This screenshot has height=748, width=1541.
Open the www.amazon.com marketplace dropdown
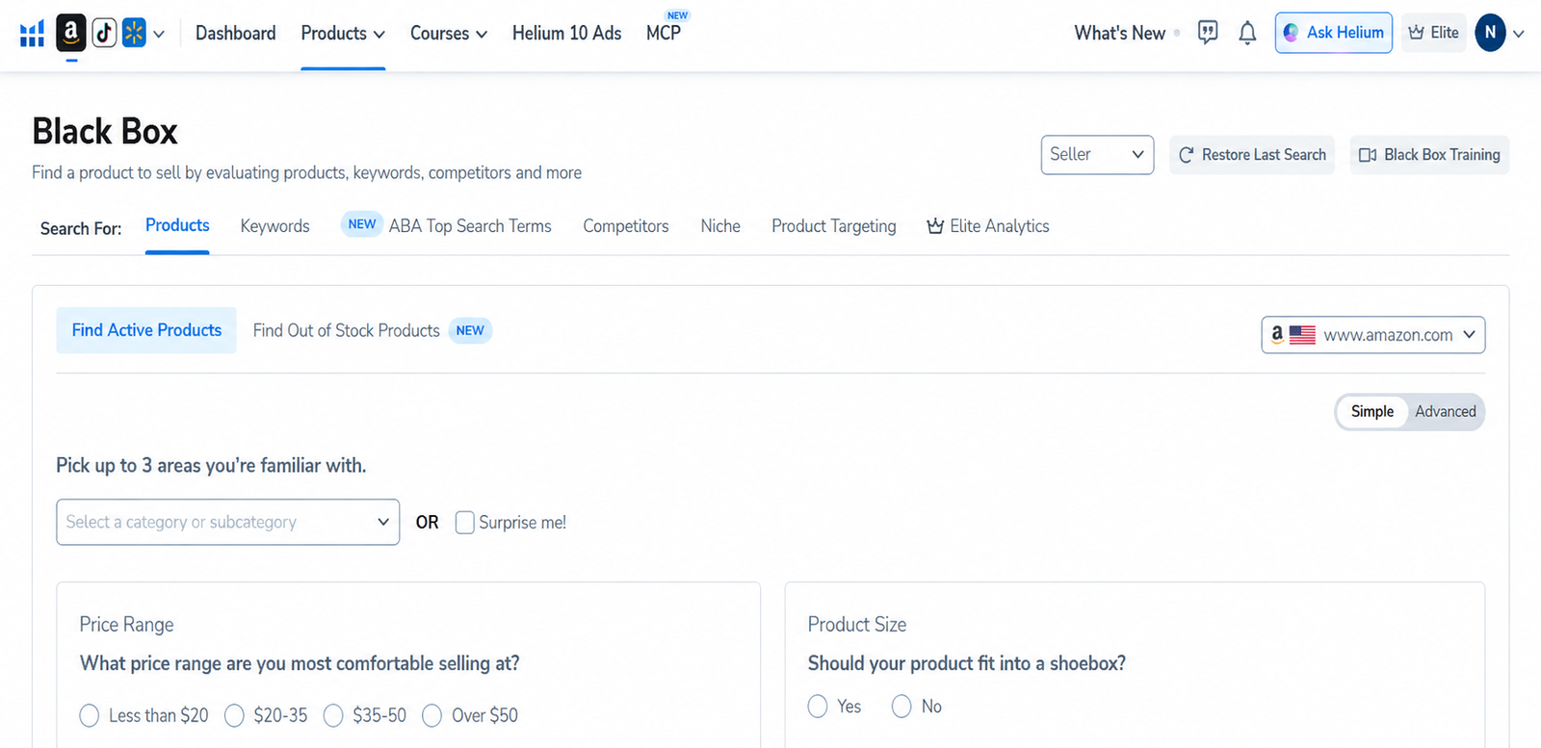(1373, 335)
